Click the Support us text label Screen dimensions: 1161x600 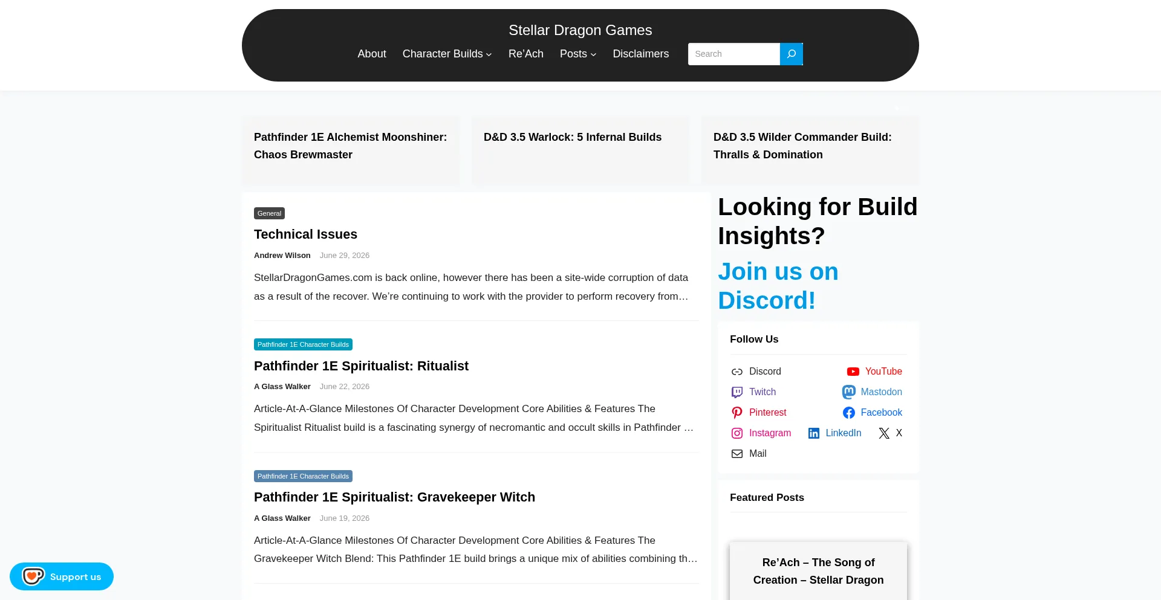76,577
